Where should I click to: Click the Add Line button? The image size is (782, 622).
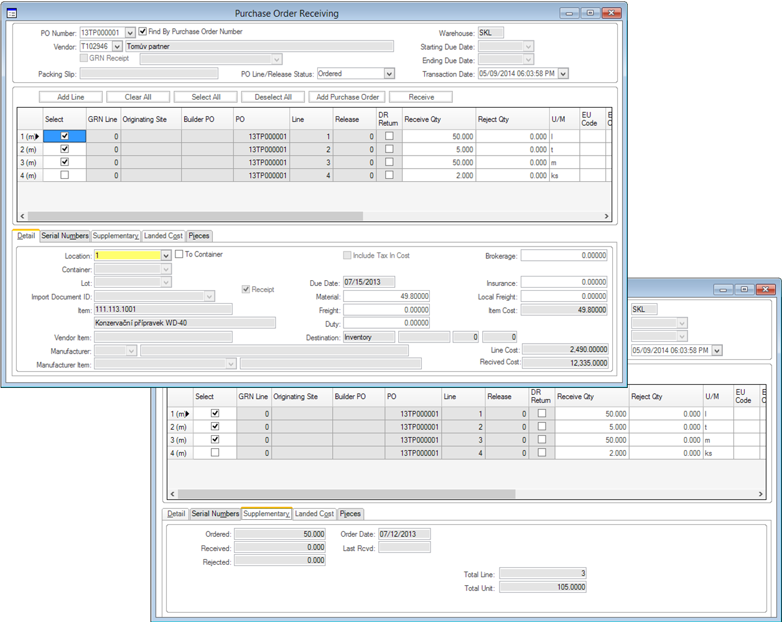click(x=71, y=97)
